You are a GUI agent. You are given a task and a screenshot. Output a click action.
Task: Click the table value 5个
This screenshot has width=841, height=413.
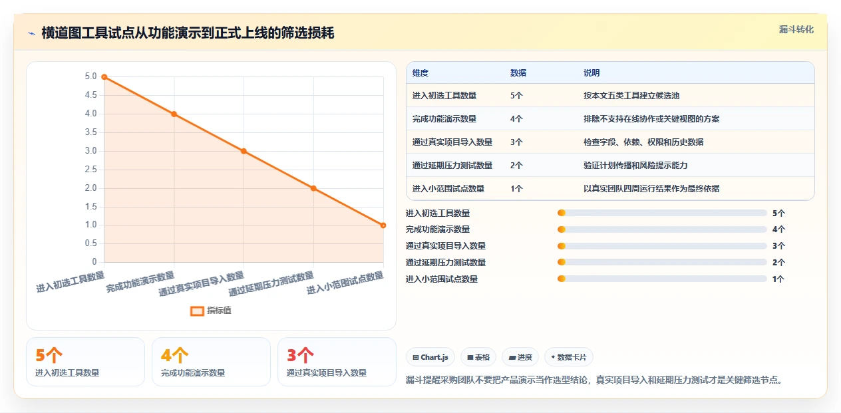coord(516,96)
